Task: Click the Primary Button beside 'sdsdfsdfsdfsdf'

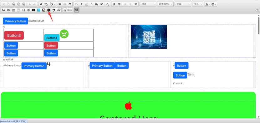Action: (x=15, y=21)
